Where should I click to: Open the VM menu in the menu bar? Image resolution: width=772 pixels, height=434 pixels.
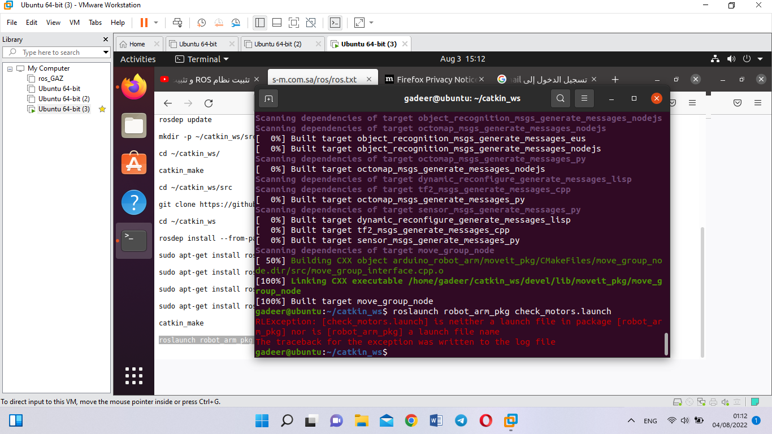[x=74, y=23]
